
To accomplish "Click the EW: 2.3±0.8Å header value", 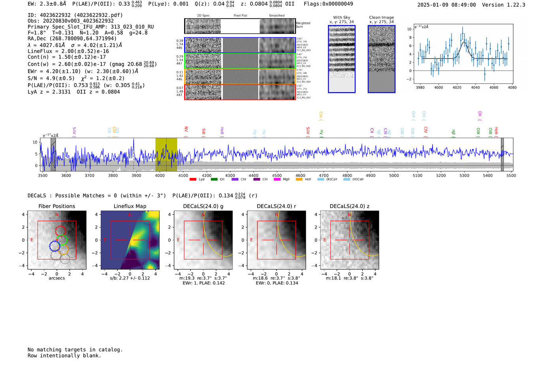I will pyautogui.click(x=47, y=4).
